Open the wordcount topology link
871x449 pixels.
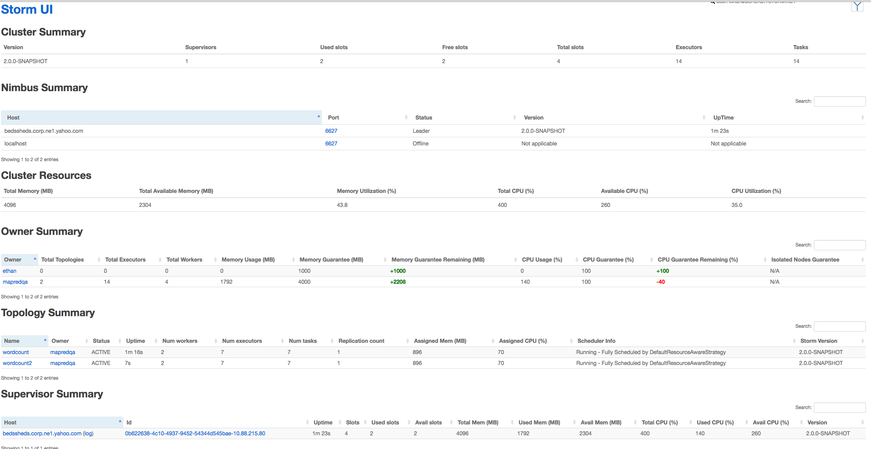16,352
